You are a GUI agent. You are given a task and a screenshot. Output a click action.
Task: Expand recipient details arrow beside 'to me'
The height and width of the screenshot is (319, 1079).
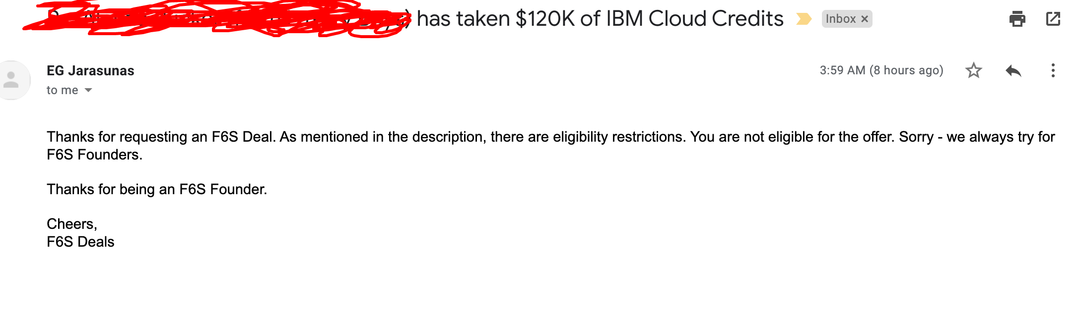pos(88,90)
